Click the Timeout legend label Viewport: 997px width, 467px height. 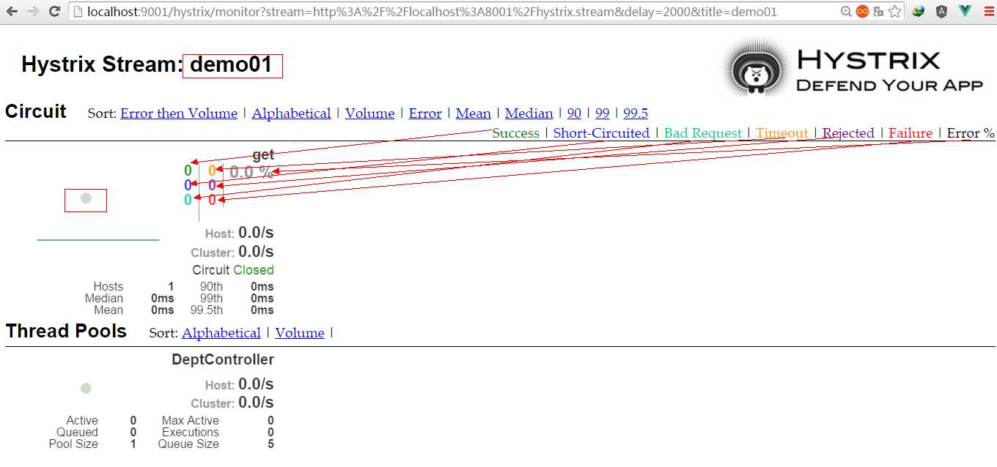782,133
